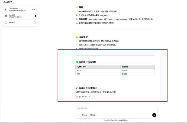Click the SELECT * INTO TEMPORARY code snippet
The image size is (187, 123).
(x=118, y=19)
